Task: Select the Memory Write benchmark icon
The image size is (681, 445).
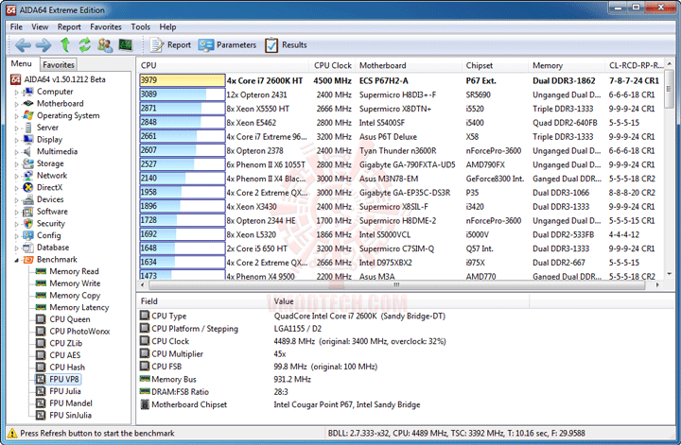Action: tap(41, 283)
